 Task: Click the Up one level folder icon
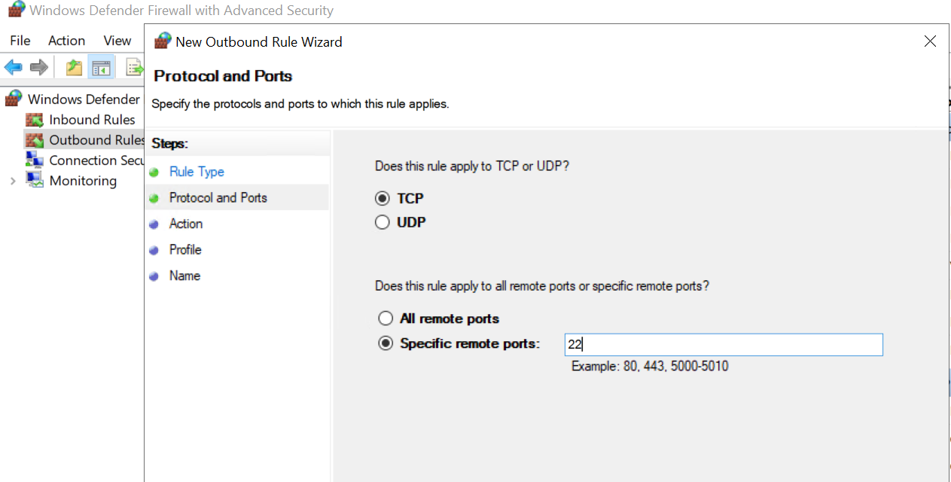(x=74, y=68)
